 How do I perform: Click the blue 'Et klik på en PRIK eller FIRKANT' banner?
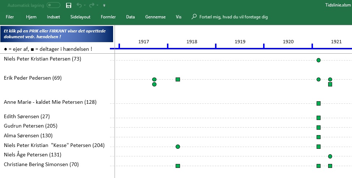[x=57, y=34]
